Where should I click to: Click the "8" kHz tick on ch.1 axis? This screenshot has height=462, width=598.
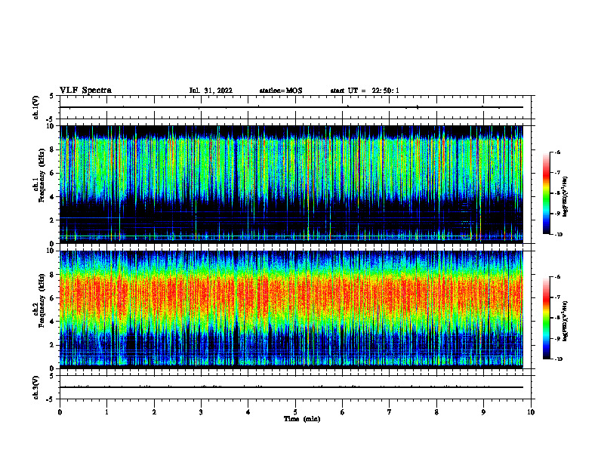[53, 149]
